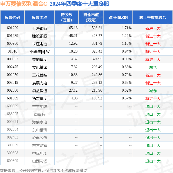Viewport: 173px width, 173px height.
Task: Select stock code 601229
Action: [x=12, y=28]
